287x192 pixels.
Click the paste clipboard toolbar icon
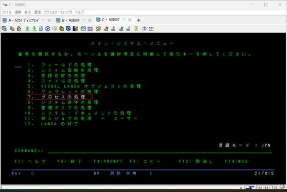[19, 29]
